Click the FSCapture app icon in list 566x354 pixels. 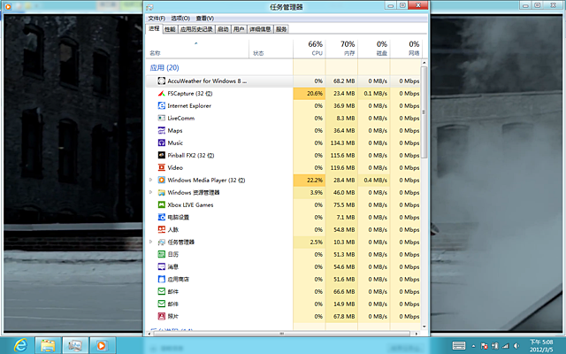tap(161, 93)
